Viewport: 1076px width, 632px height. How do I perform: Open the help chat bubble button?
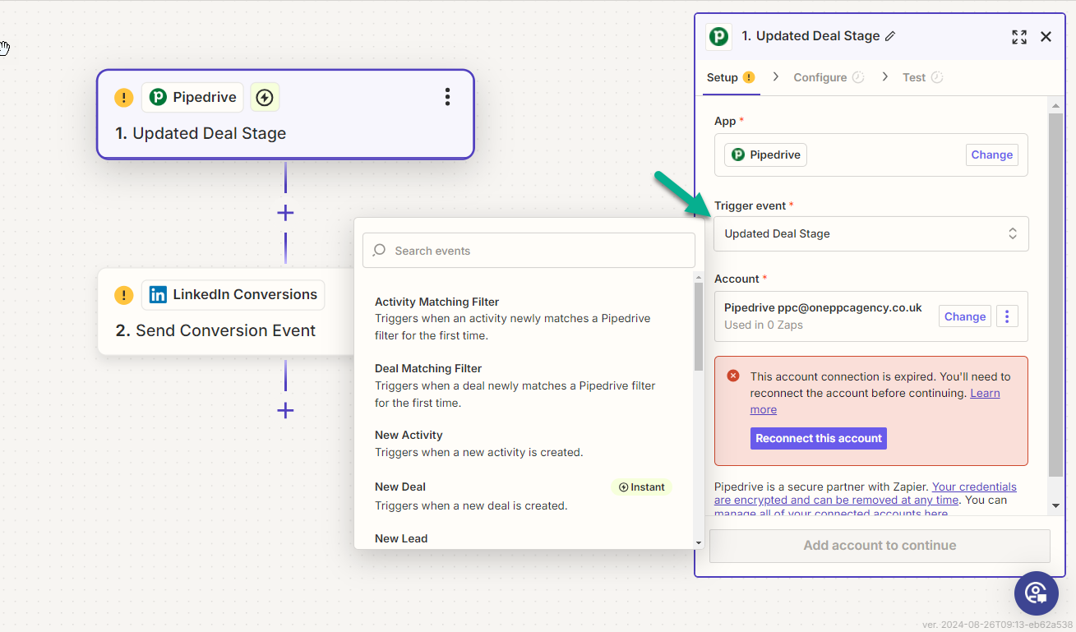[x=1036, y=593]
